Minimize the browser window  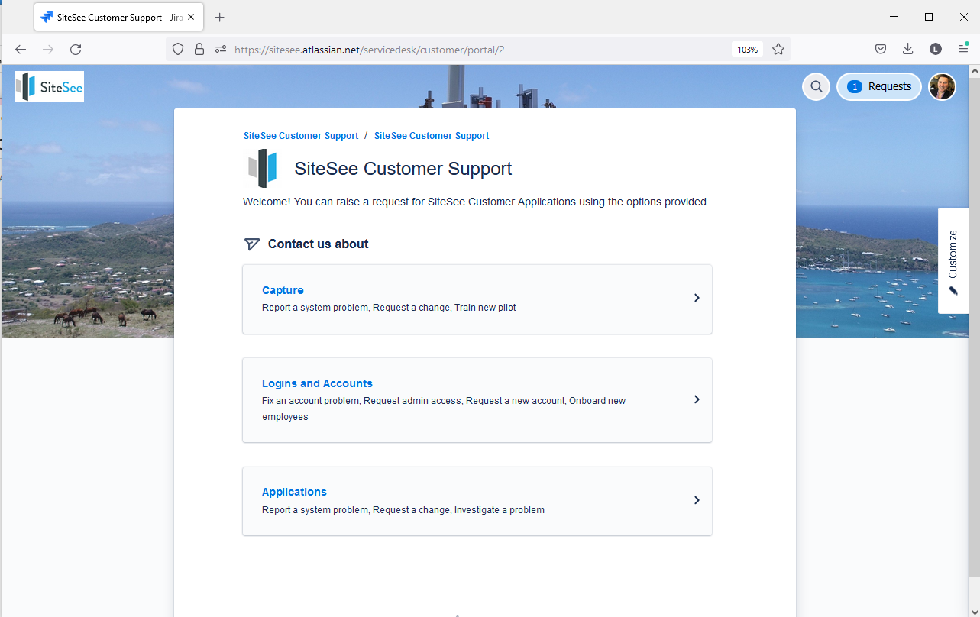[894, 17]
